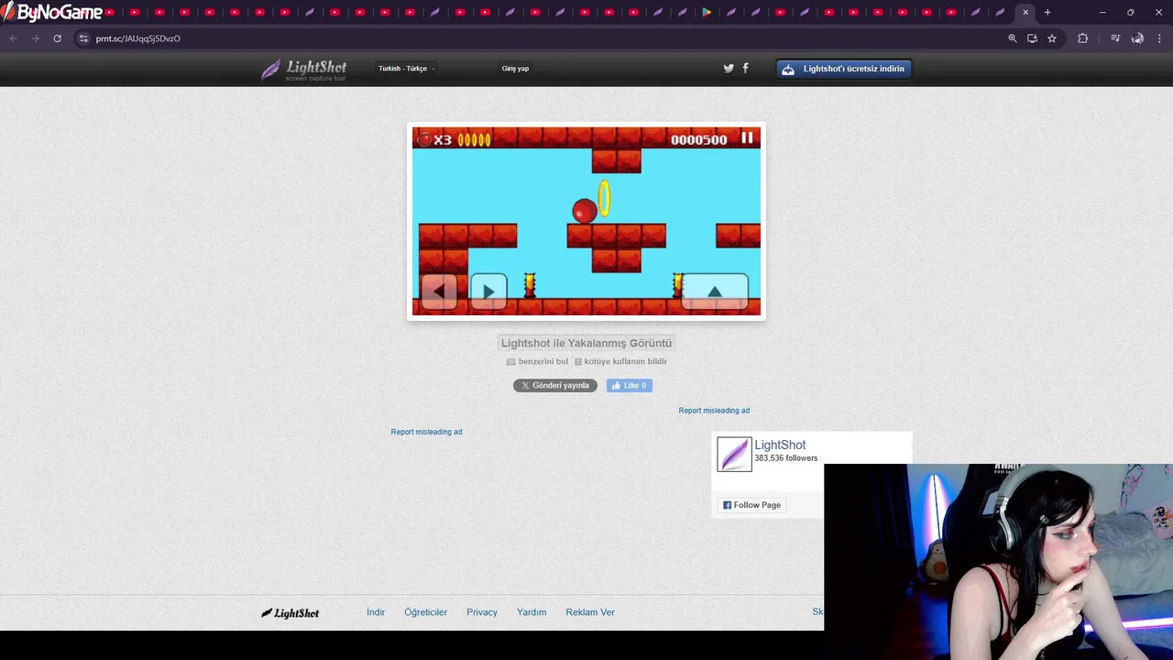
Task: Click the jump up-arrow button in game image
Action: (715, 291)
